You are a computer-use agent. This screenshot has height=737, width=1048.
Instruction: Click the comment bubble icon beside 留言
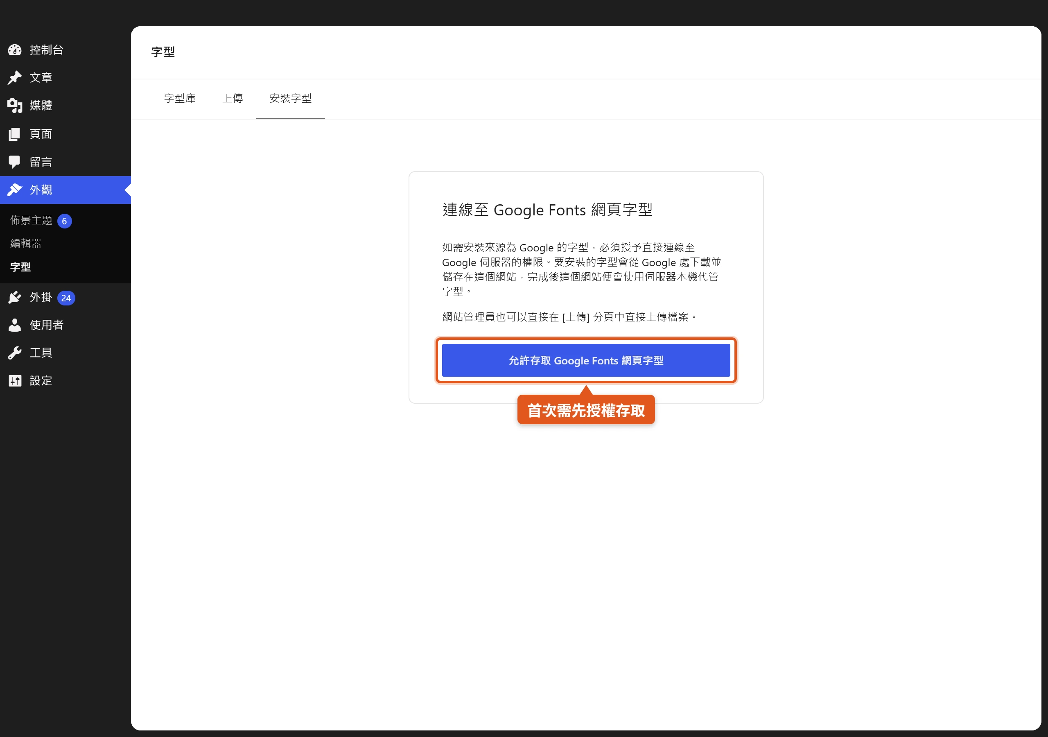15,162
